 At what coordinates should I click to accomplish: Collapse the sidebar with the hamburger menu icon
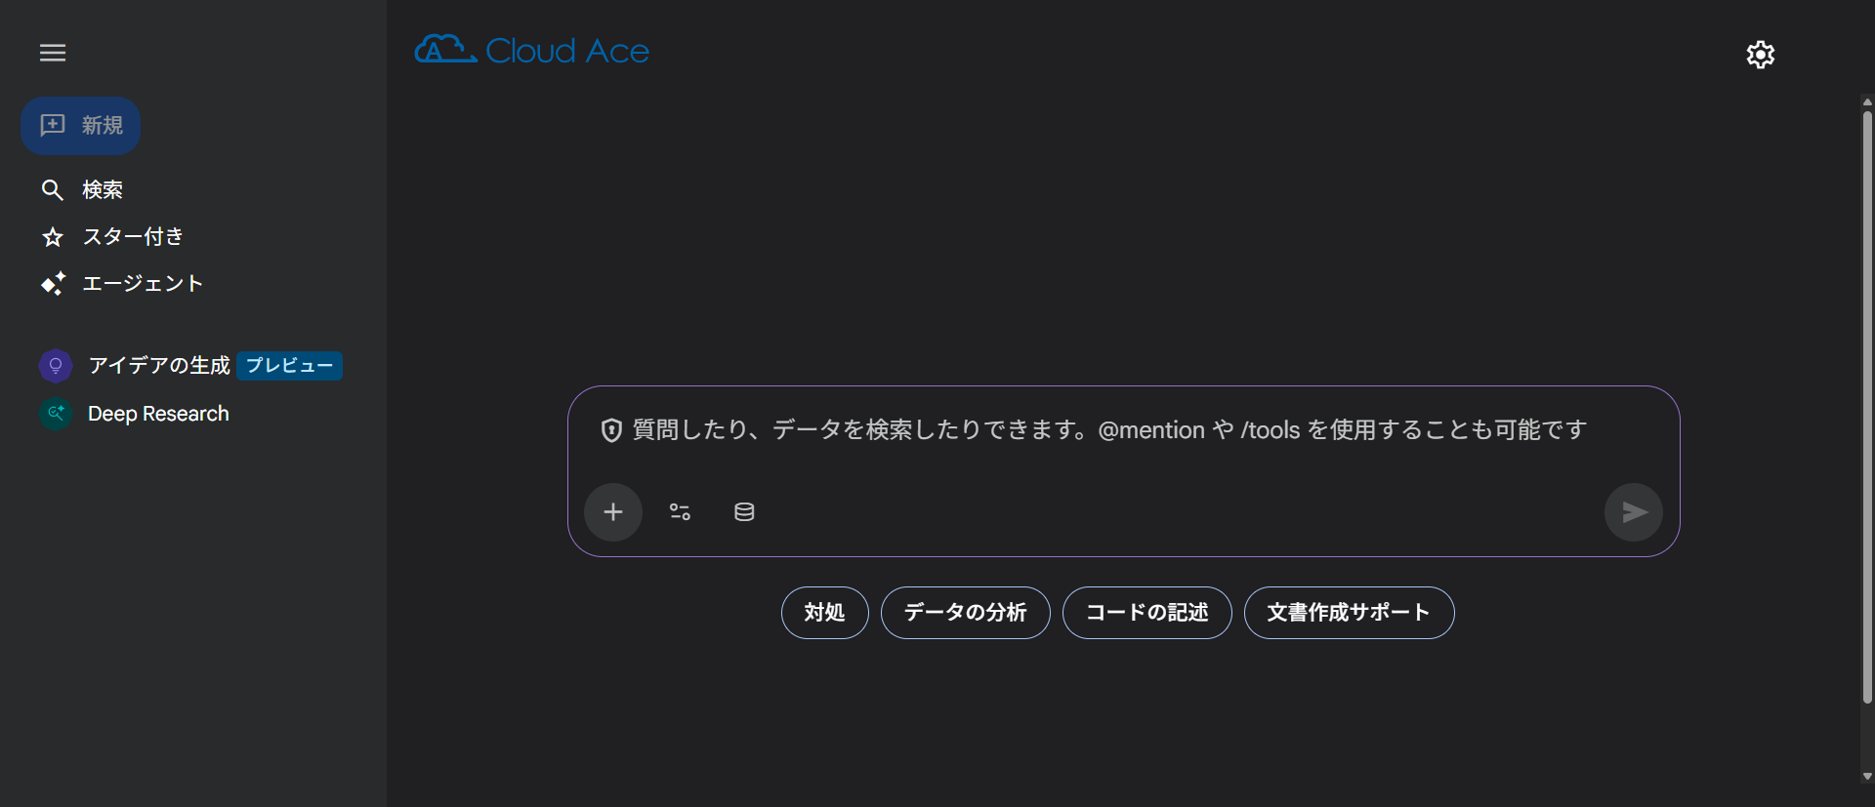[53, 53]
